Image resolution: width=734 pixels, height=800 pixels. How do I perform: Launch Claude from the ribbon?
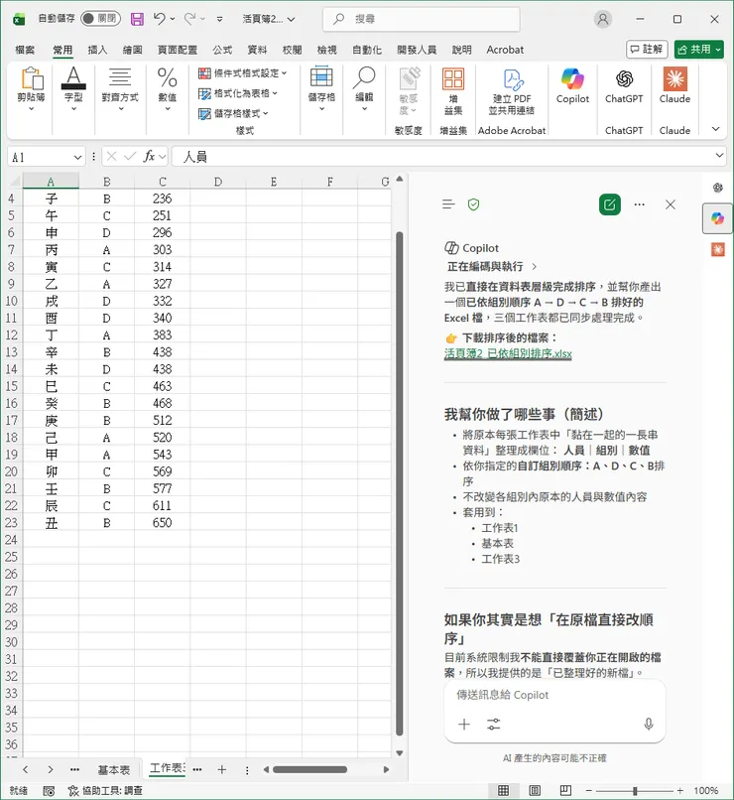pyautogui.click(x=674, y=85)
